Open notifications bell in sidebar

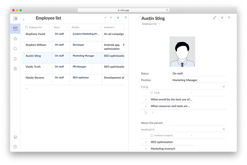[x=15, y=59]
